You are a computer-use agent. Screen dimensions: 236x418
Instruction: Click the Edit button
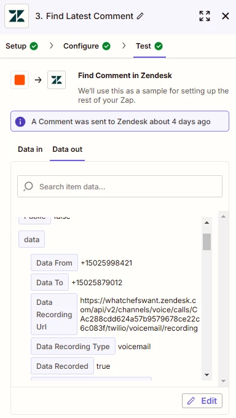click(202, 401)
